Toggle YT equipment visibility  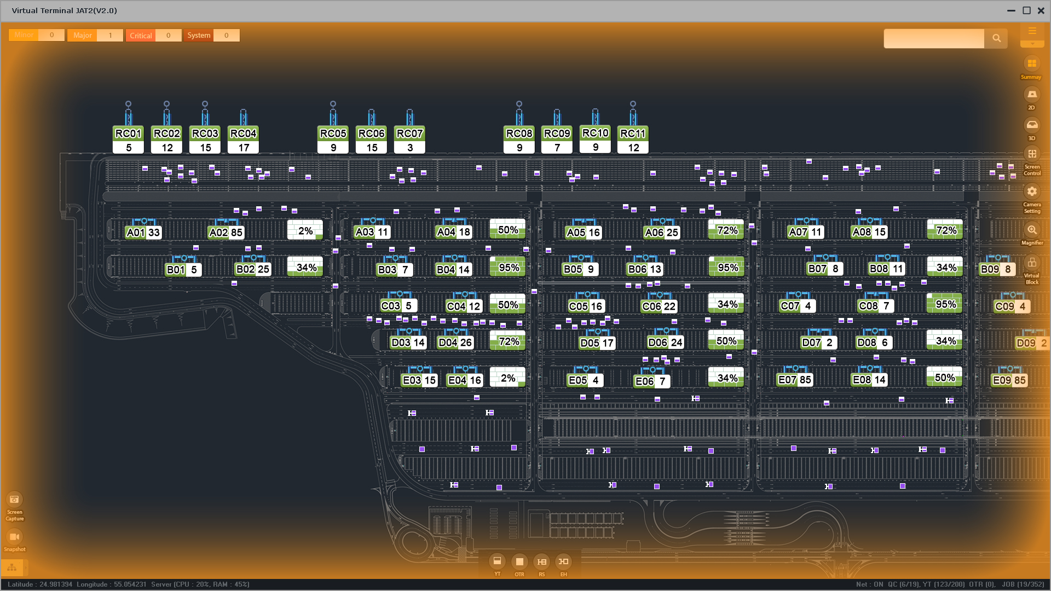(497, 561)
